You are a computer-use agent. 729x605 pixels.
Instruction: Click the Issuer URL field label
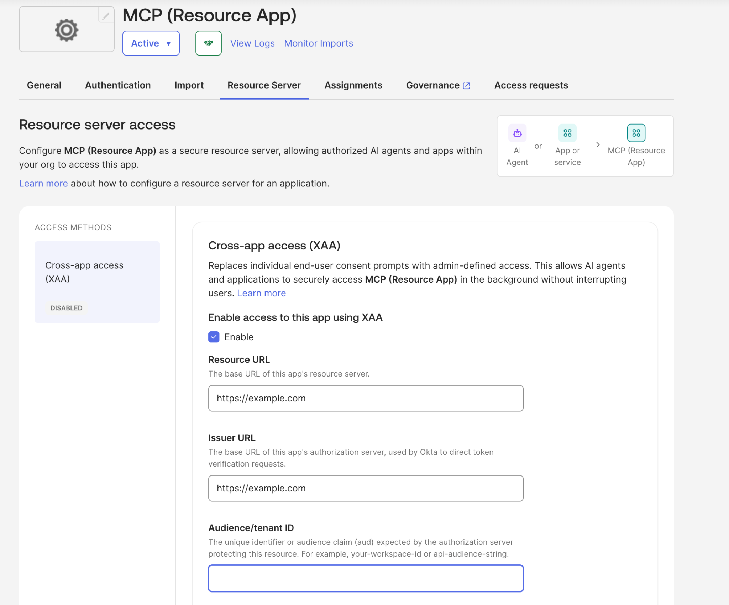pos(232,438)
